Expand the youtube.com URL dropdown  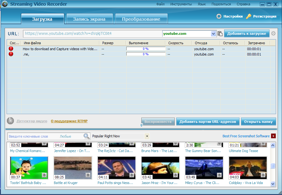point(214,34)
